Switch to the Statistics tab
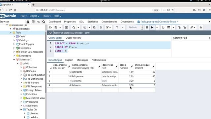Image resolution: width=211 pixels, height=119 pixels. (x=93, y=21)
